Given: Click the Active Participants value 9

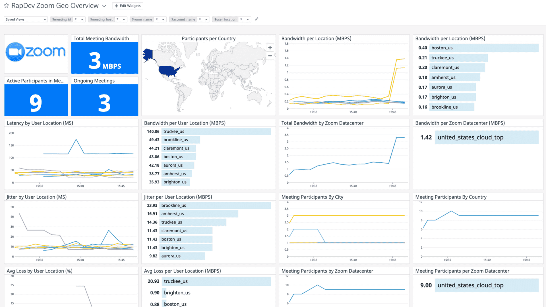Looking at the screenshot, I should pyautogui.click(x=36, y=103).
